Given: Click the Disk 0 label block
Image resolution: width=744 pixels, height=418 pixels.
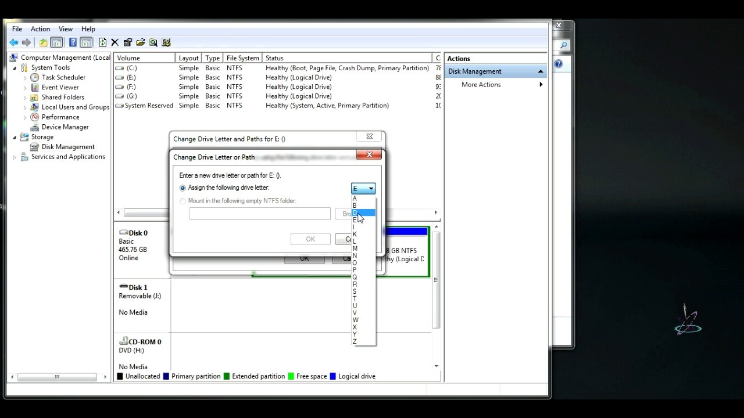Looking at the screenshot, I should [142, 251].
